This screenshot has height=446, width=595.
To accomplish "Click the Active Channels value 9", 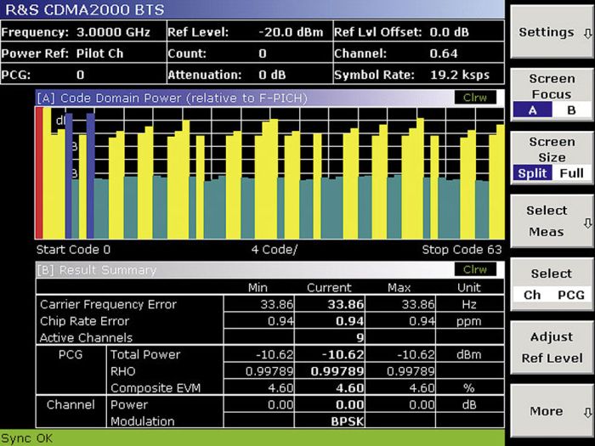I will coord(360,337).
